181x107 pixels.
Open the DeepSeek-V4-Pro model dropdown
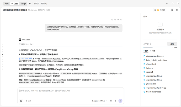pyautogui.click(x=99, y=101)
